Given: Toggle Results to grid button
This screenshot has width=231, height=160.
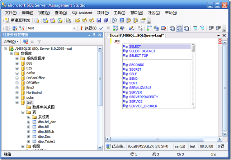Looking at the screenshot, I should click(x=179, y=28).
